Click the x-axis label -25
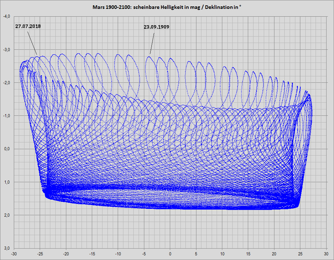The height and width of the screenshot is (260, 334). (x=40, y=254)
